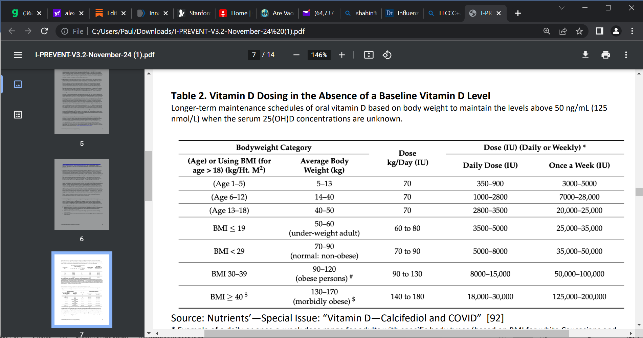Open the Chrome profile avatar
This screenshot has width=643, height=338.
click(616, 31)
